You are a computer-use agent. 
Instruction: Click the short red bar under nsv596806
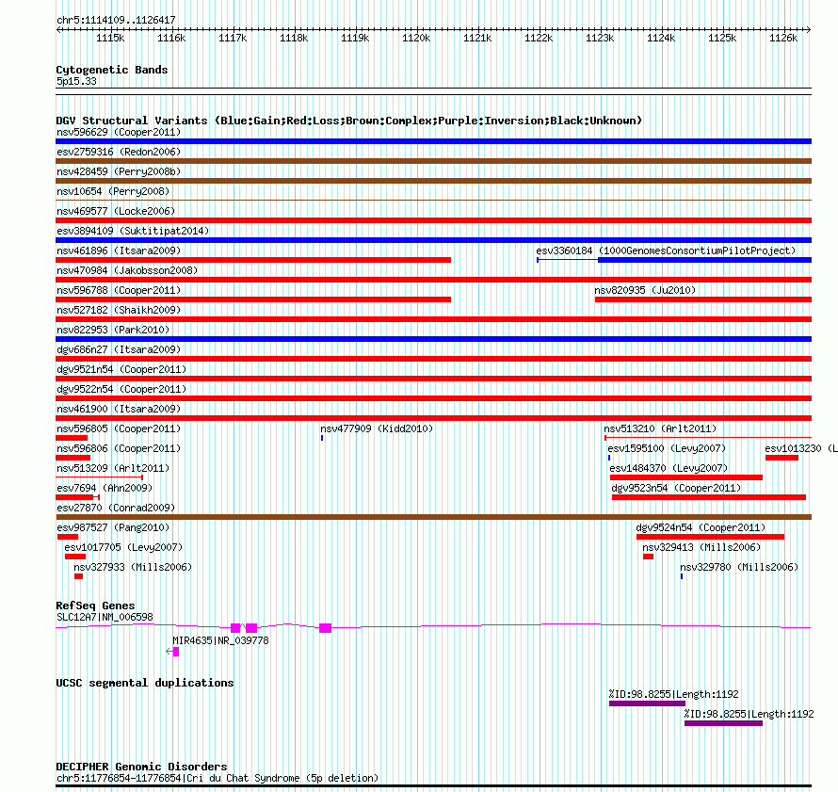pyautogui.click(x=73, y=458)
